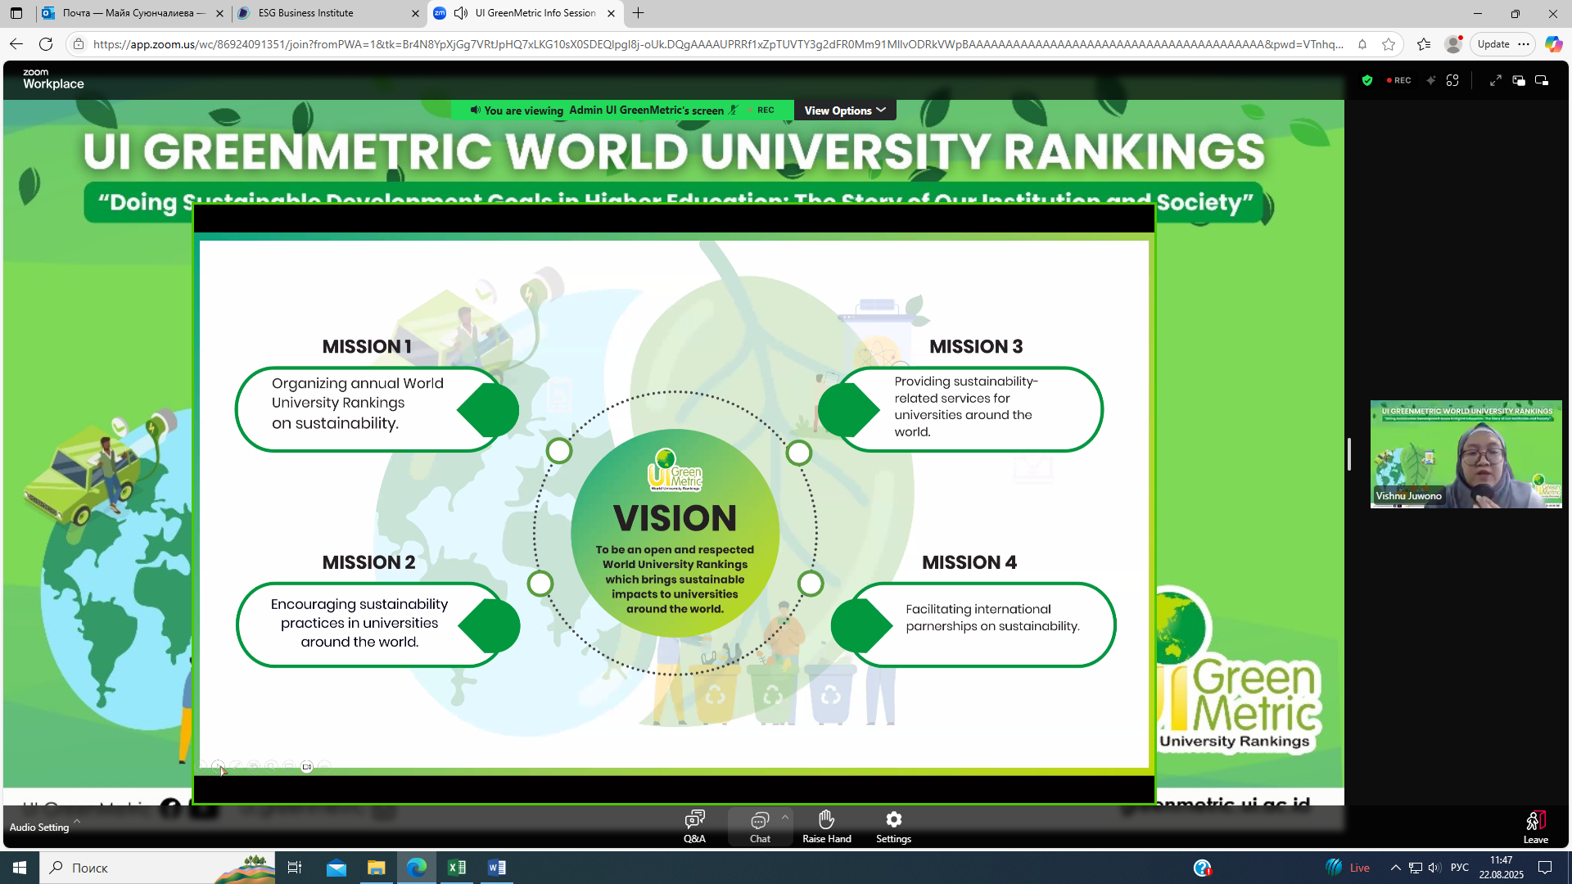
Task: Click the video panel collapse handle
Action: [x=1348, y=454]
